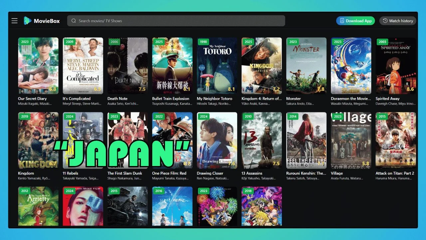Image resolution: width=426 pixels, height=240 pixels.
Task: Open 11 Rebels poster
Action: 83,140
